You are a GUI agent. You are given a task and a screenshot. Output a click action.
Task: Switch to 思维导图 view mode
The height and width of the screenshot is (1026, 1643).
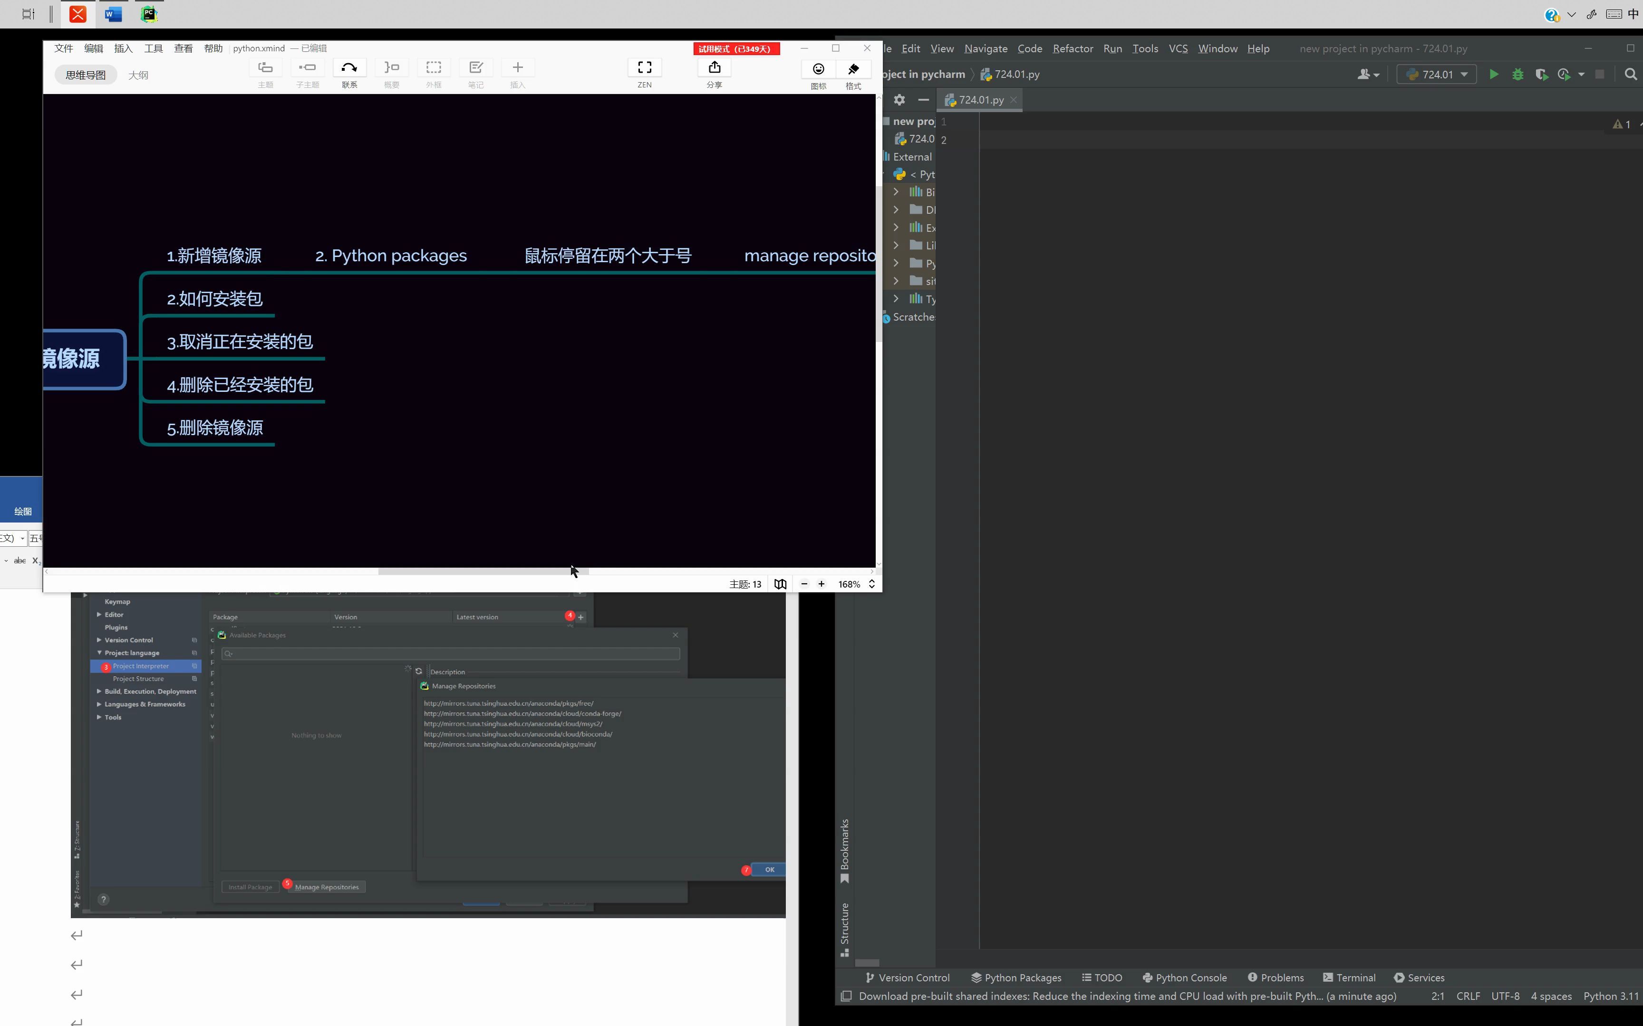coord(86,76)
